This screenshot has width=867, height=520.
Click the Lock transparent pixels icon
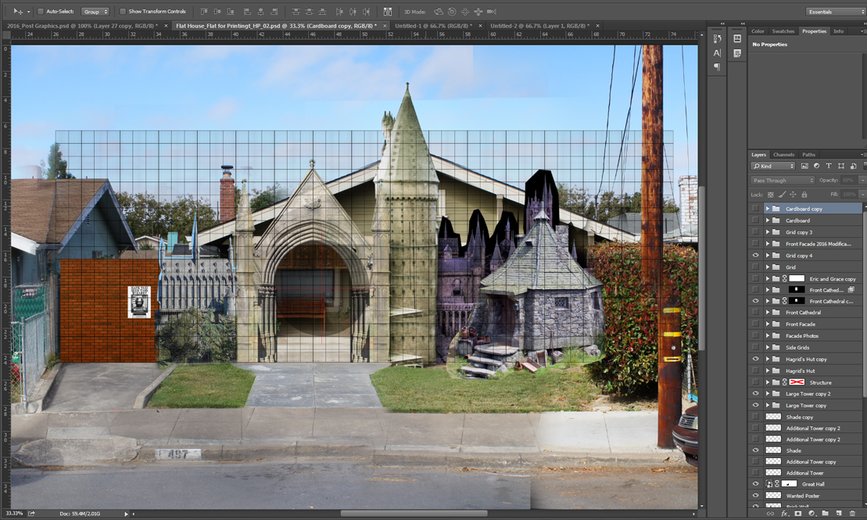point(771,194)
